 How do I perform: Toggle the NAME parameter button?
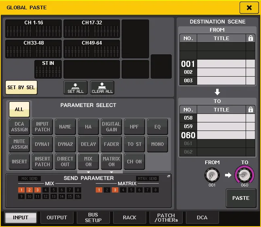65,127
